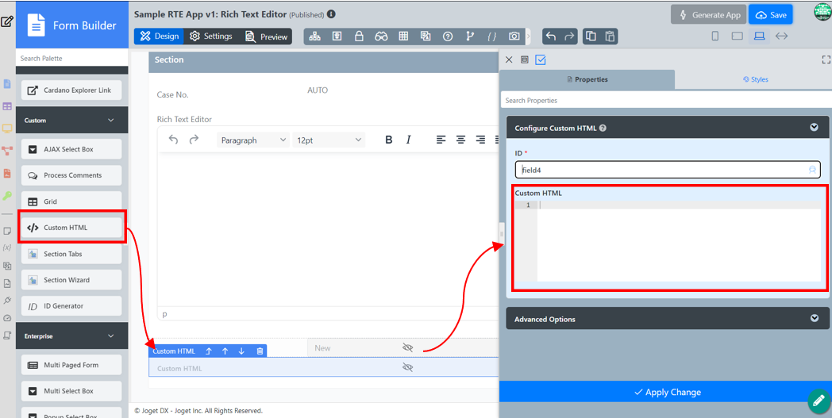Open the Settings tab
Screen dimensions: 832x418
(211, 36)
